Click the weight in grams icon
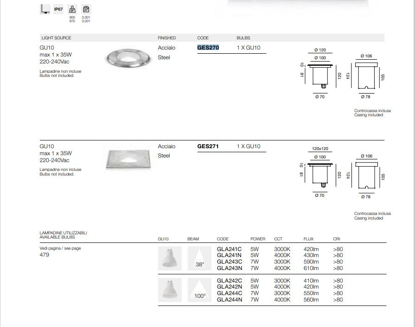The image size is (415, 327). [72, 9]
